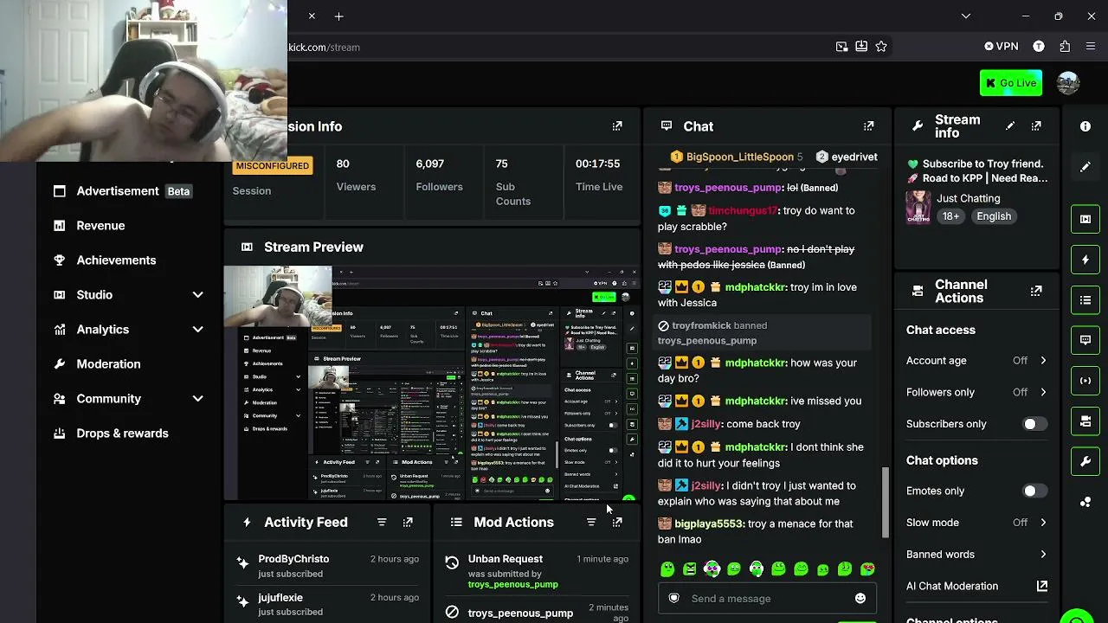Viewport: 1108px width, 623px height.
Task: Toggle the wrench widget icon in right rail
Action: point(1085,461)
